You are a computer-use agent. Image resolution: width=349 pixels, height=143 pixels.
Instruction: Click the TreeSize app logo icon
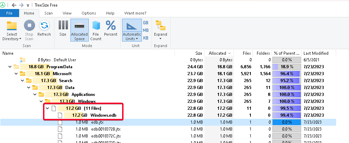click(3, 5)
